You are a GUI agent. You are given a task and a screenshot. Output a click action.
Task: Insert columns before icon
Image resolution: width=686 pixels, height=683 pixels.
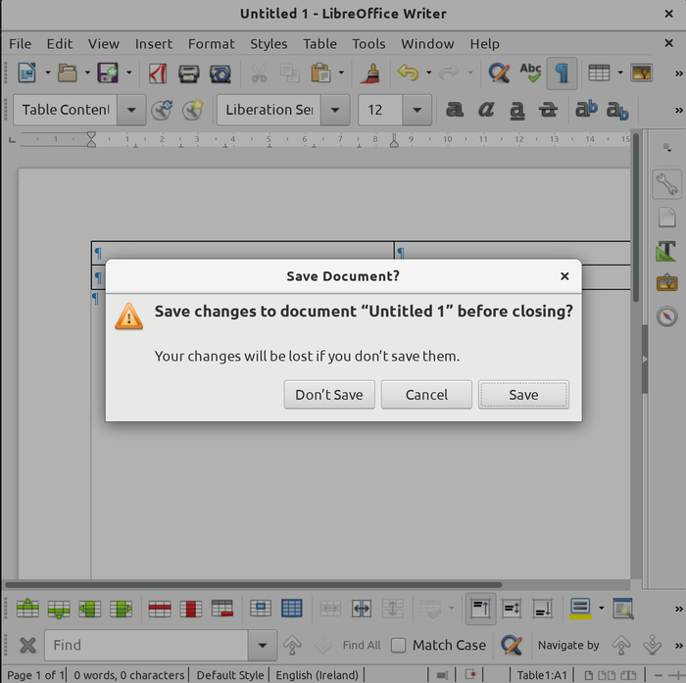[x=90, y=609]
